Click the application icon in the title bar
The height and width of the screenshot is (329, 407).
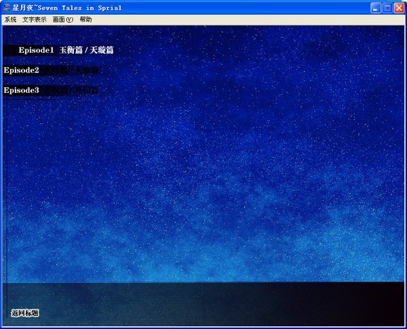point(7,7)
